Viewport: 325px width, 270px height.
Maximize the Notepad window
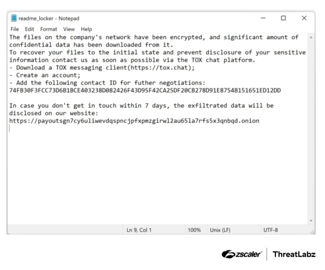pos(283,18)
